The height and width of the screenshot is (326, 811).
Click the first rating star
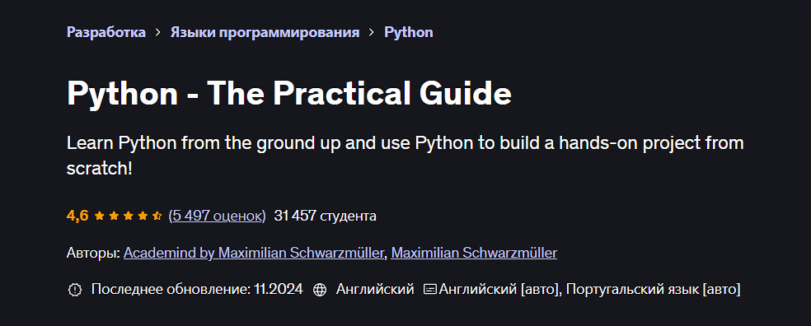[99, 216]
